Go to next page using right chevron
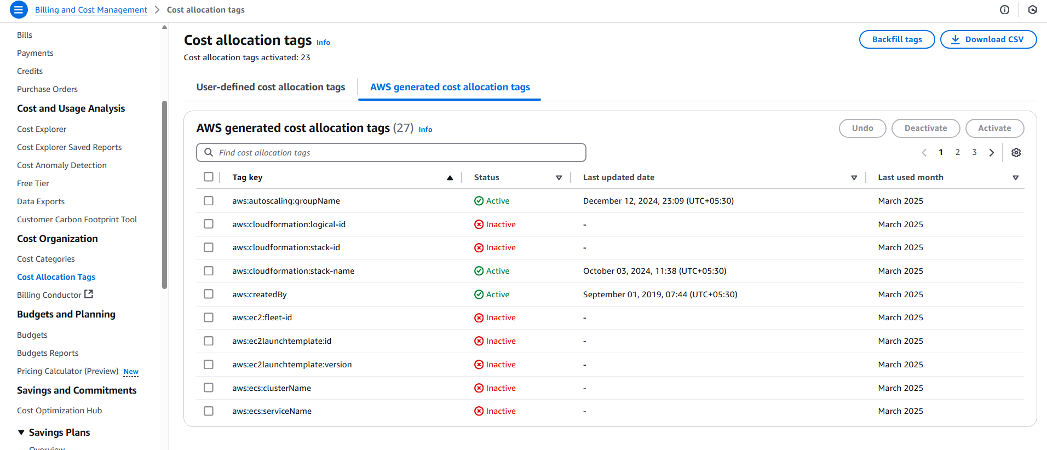 point(991,153)
